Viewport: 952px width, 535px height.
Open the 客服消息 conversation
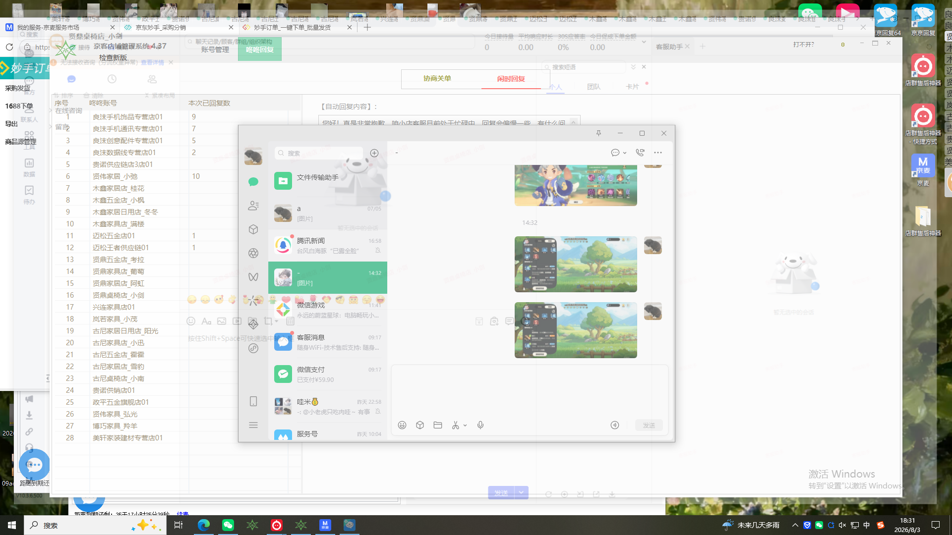pos(328,342)
